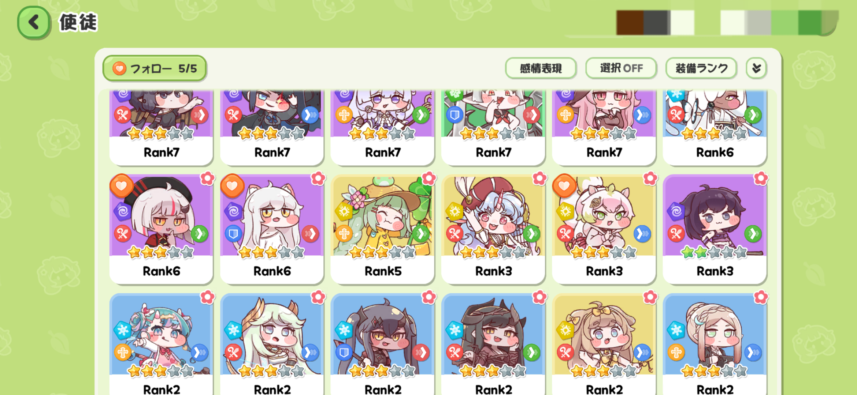Open the 感情表現 filter
857x395 pixels.
point(541,68)
